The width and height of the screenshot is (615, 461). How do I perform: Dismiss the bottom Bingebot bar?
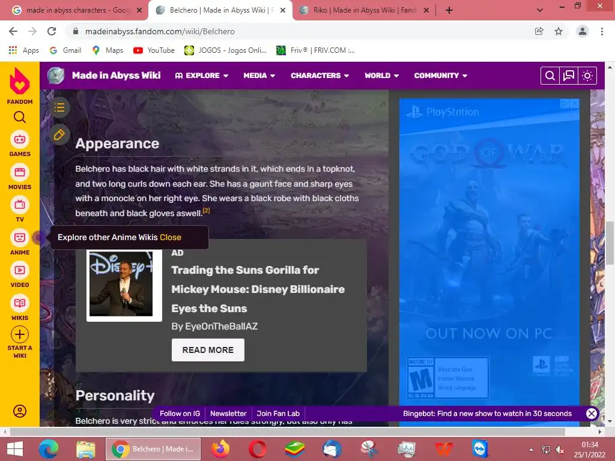[591, 413]
